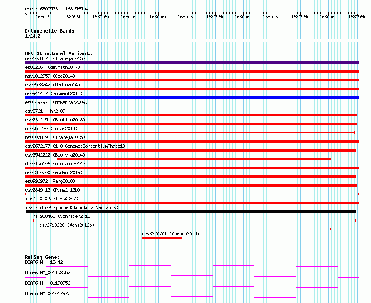Click nsv930468 (Schrider2013) variant label
This screenshot has width=371, height=303.
pos(63,216)
